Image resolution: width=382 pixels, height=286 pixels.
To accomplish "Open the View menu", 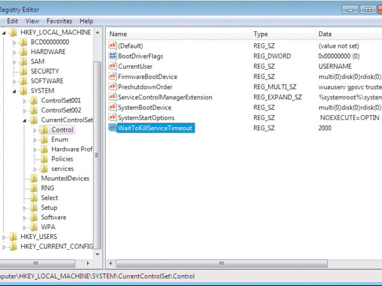I will click(x=32, y=21).
